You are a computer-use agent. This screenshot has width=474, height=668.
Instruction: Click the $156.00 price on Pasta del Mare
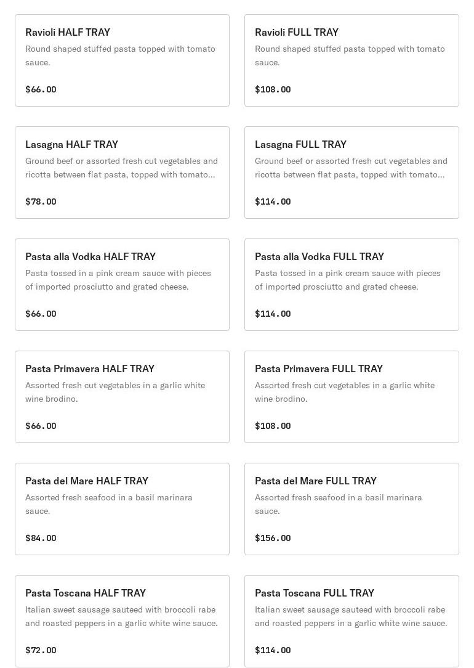273,538
